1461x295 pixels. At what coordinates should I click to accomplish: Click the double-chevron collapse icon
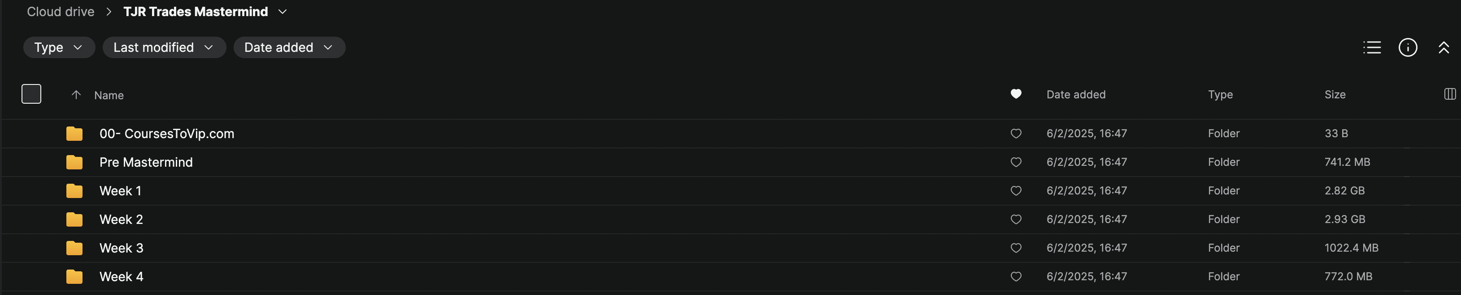point(1444,47)
